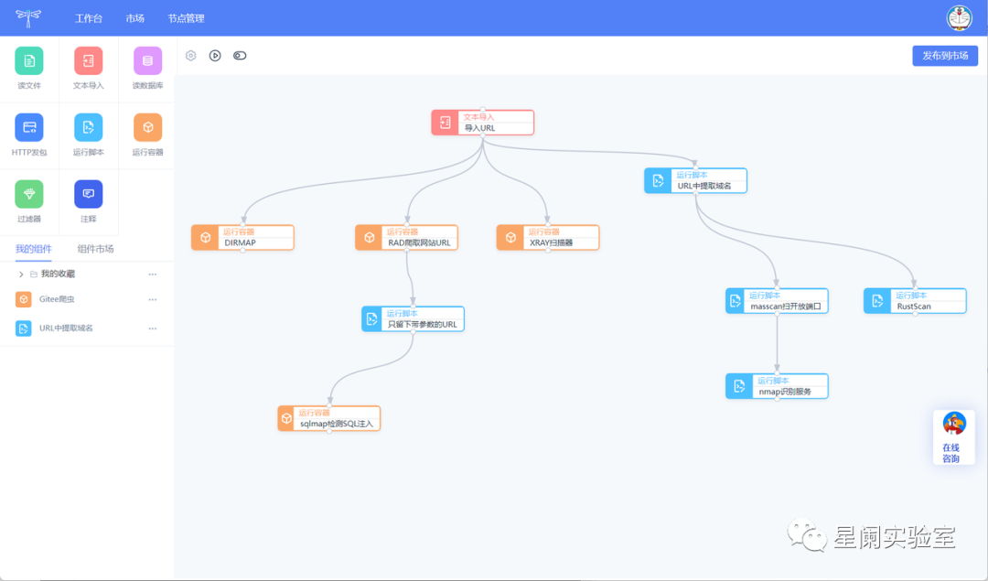The height and width of the screenshot is (581, 988).
Task: Open workflow settings gear icon
Action: pyautogui.click(x=191, y=56)
